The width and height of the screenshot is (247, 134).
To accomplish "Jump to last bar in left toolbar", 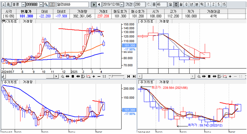I will point(134,76).
